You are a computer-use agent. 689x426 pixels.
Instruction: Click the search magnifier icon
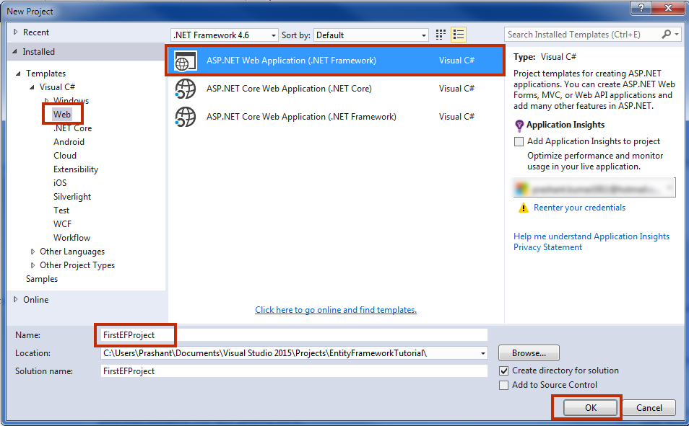pyautogui.click(x=667, y=34)
